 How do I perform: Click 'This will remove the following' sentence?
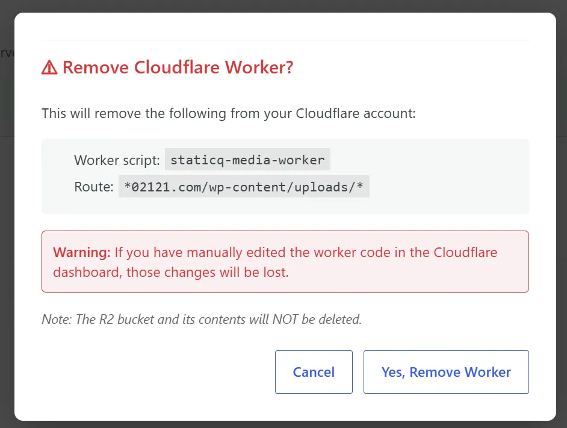pyautogui.click(x=229, y=114)
